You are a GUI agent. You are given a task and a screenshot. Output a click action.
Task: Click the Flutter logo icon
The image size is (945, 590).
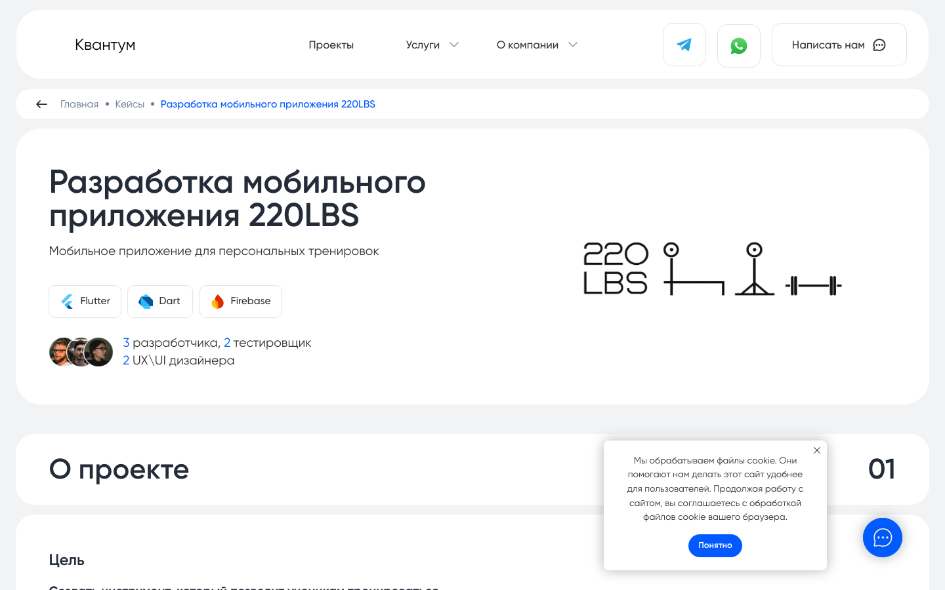(x=68, y=302)
